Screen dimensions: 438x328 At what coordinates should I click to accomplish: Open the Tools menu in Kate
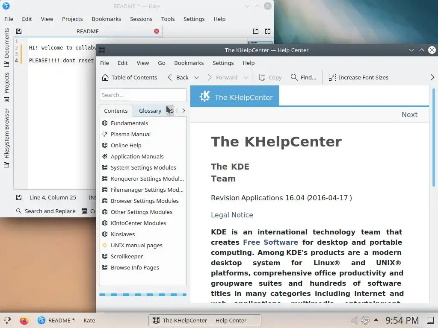click(168, 19)
